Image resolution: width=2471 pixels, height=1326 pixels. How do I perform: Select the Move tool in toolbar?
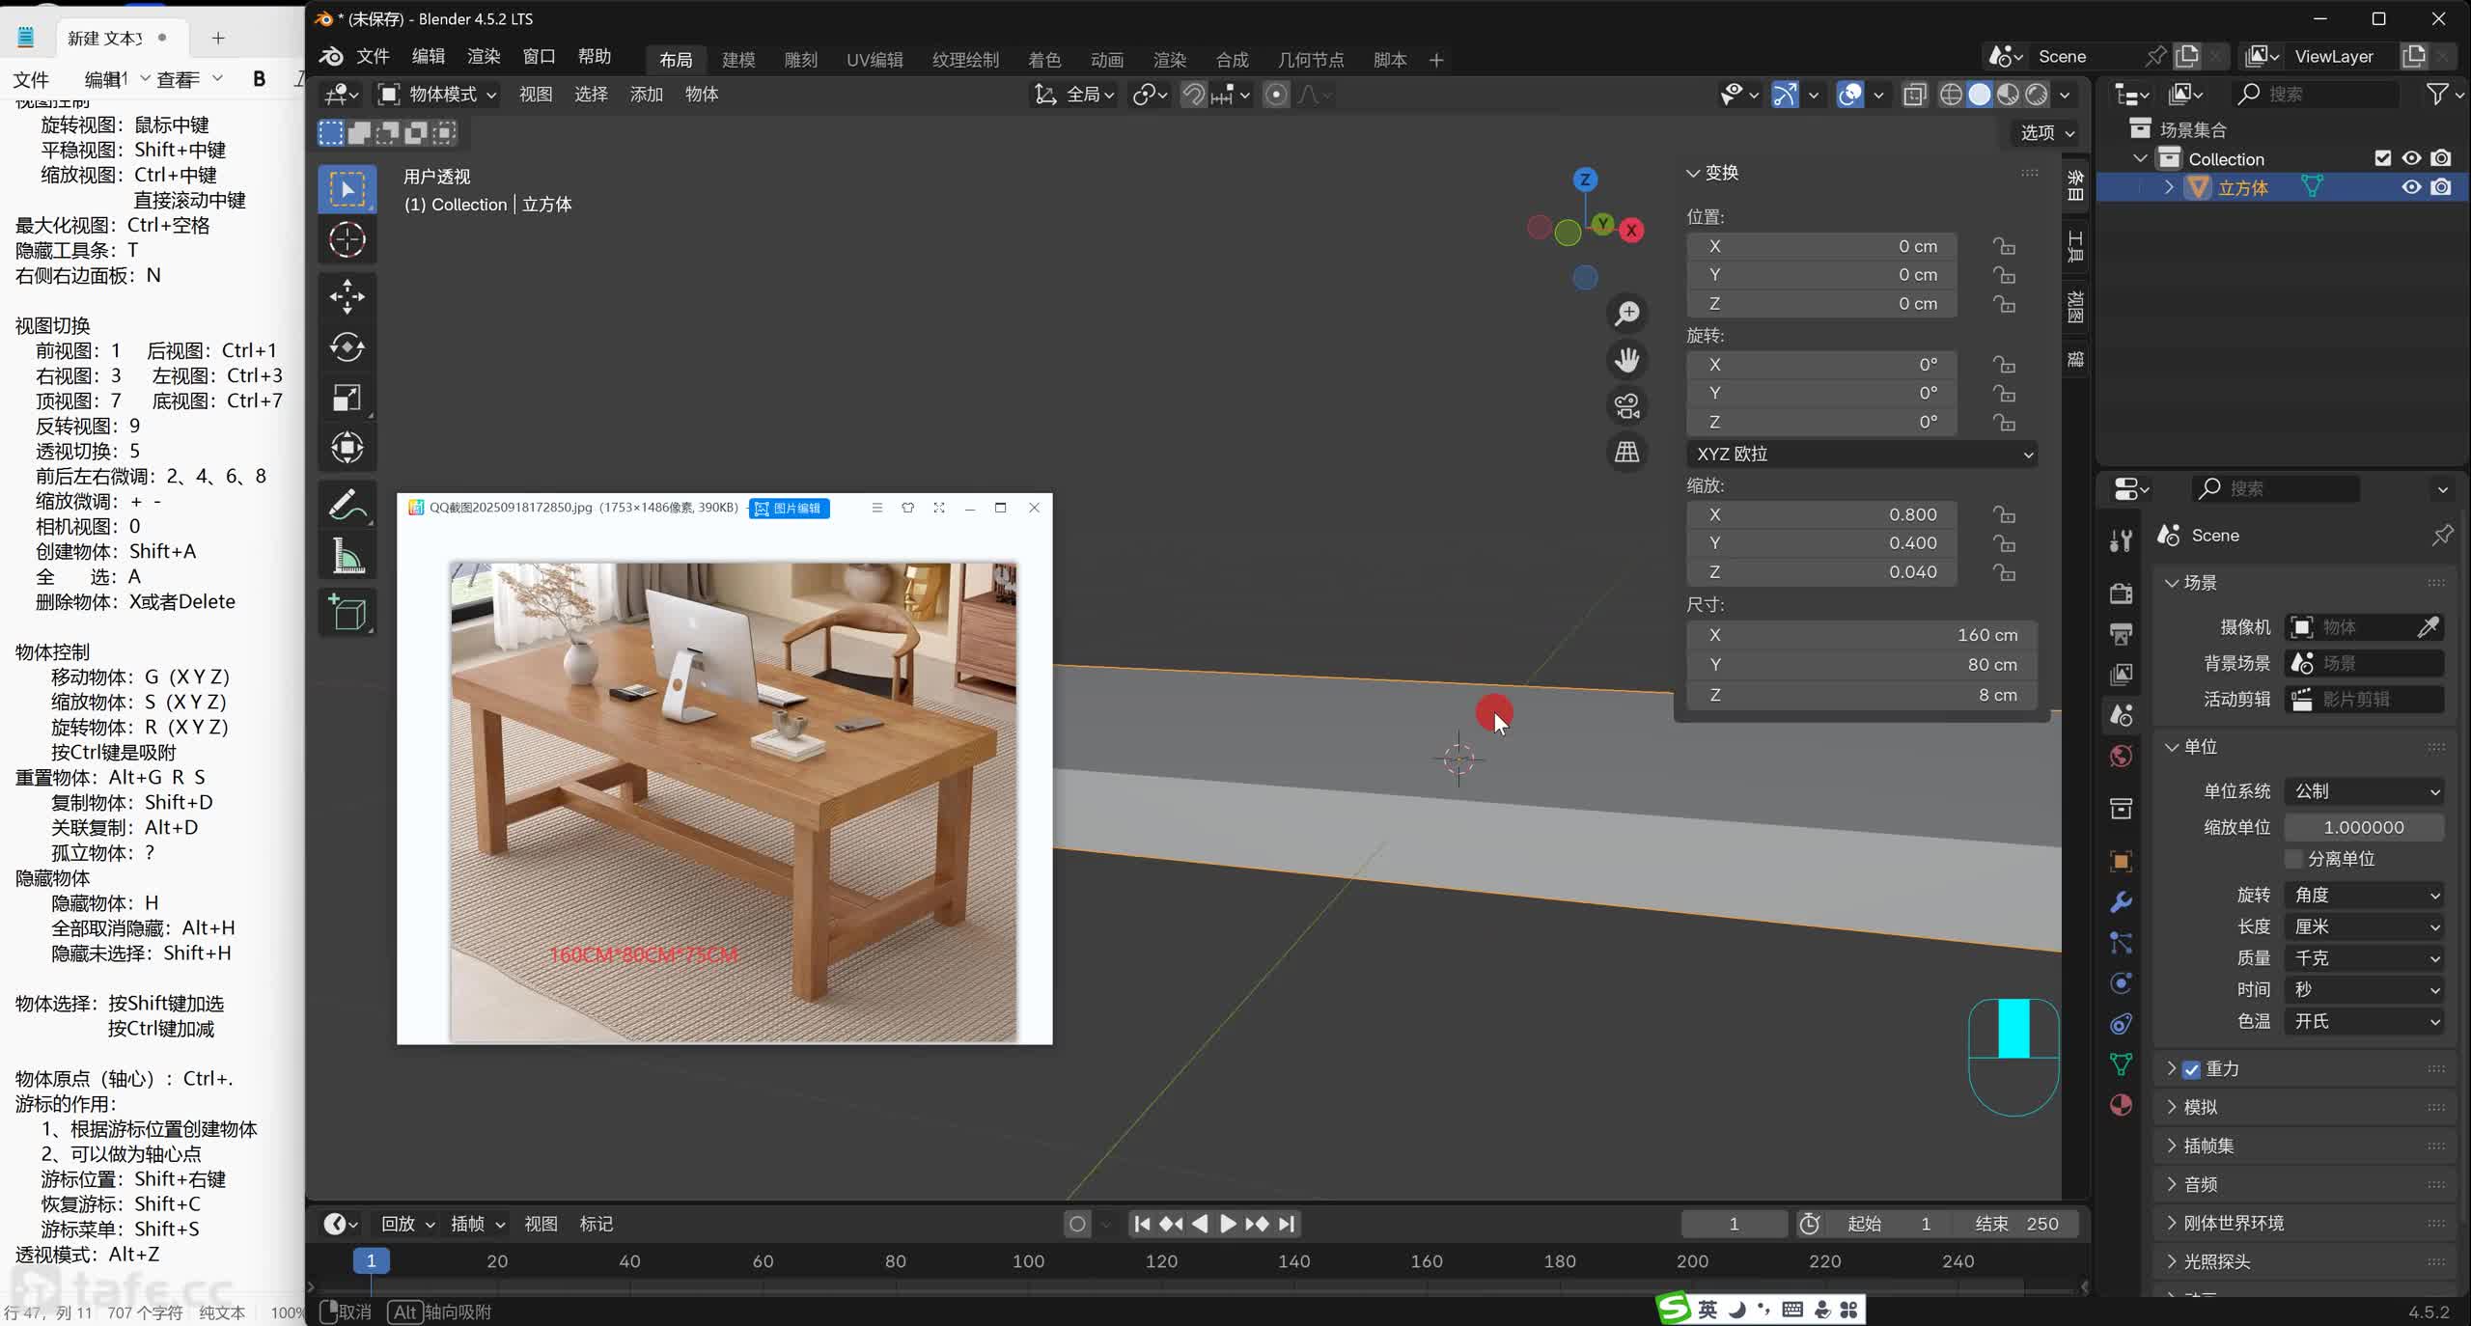347,296
